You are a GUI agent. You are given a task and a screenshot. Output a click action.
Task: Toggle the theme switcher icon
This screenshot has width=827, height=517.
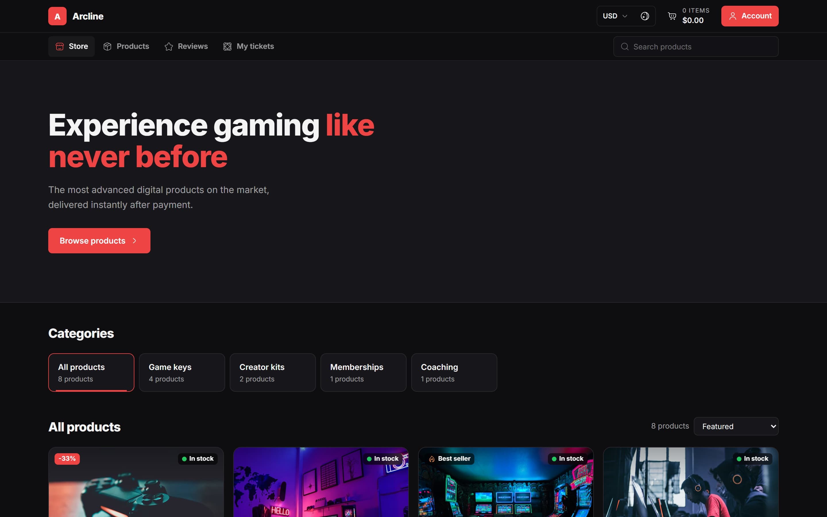pos(644,16)
